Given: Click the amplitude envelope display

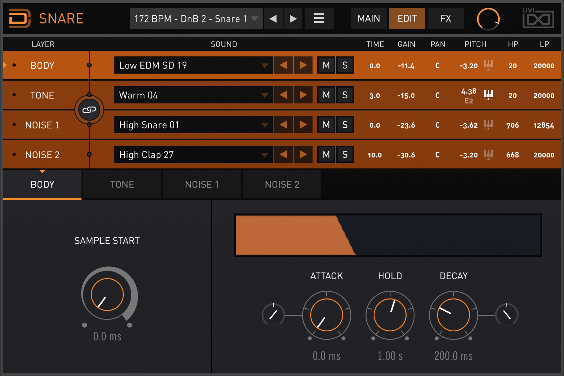Looking at the screenshot, I should [x=388, y=235].
